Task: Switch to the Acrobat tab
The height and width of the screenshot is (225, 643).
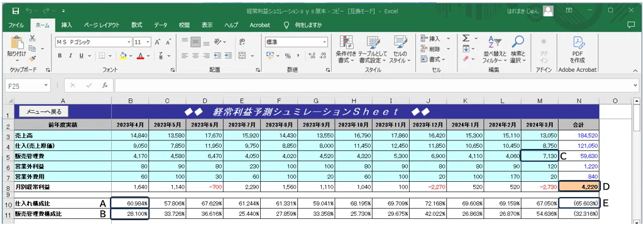Action: coord(260,25)
